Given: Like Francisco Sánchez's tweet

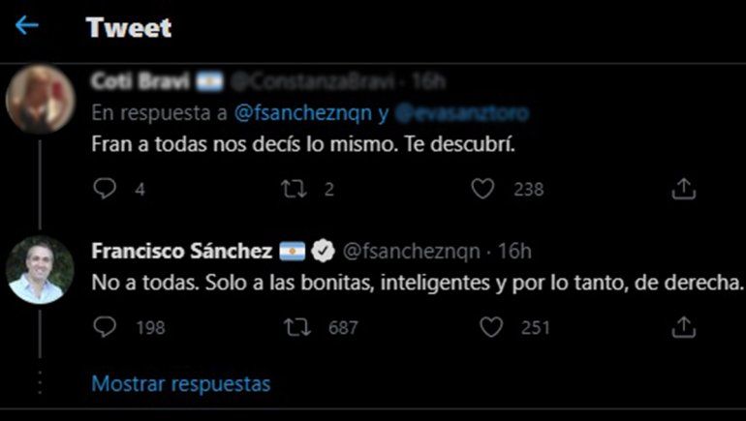Looking at the screenshot, I should pos(492,328).
